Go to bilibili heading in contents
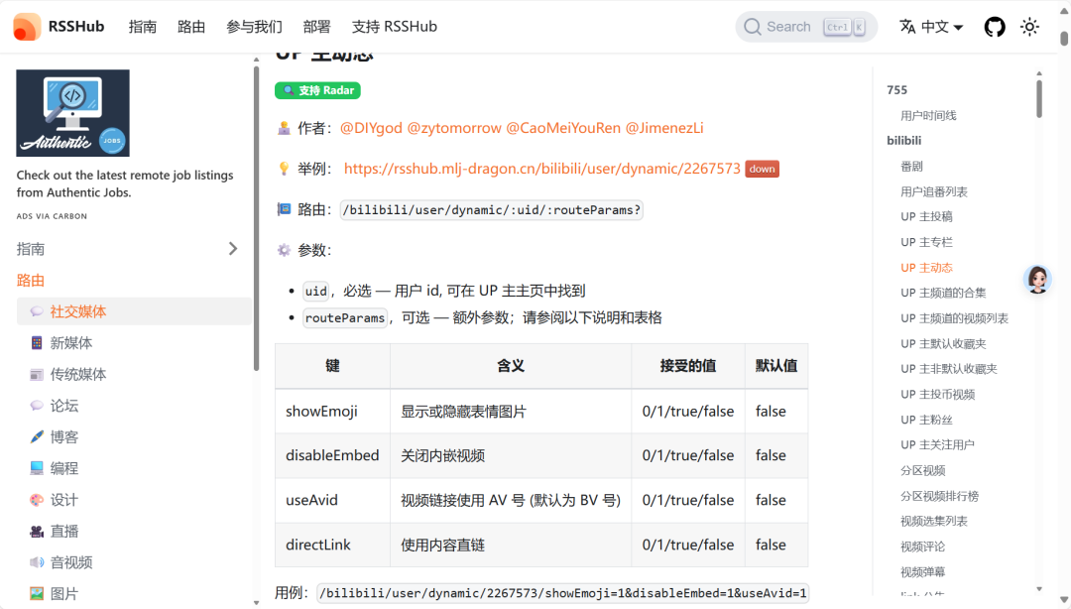 903,141
